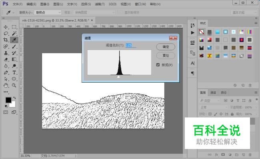The height and width of the screenshot is (159, 260).
Task: Toggle lock position icon
Action: pyautogui.click(x=221, y=114)
